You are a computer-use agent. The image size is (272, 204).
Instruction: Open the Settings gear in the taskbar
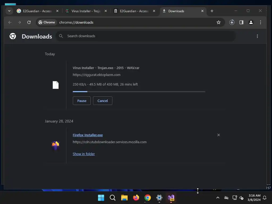pyautogui.click(x=159, y=198)
